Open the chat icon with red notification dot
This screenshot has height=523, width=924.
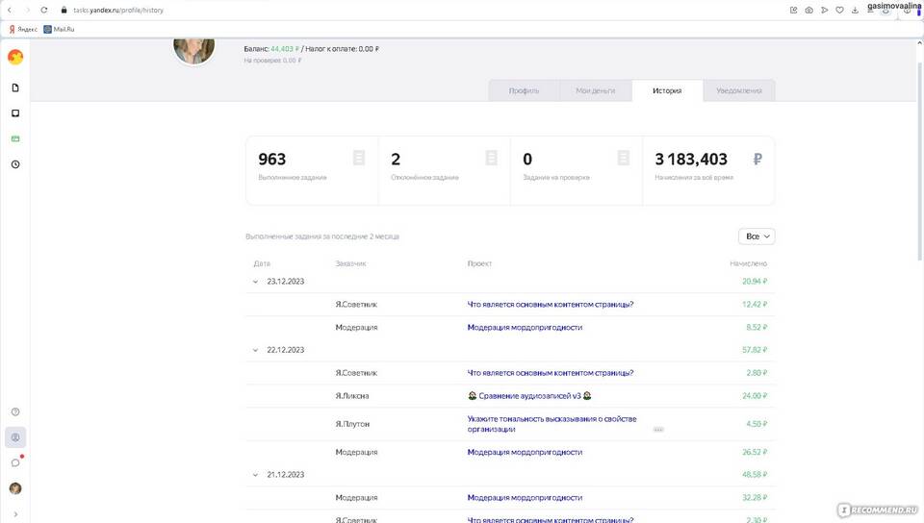16,462
